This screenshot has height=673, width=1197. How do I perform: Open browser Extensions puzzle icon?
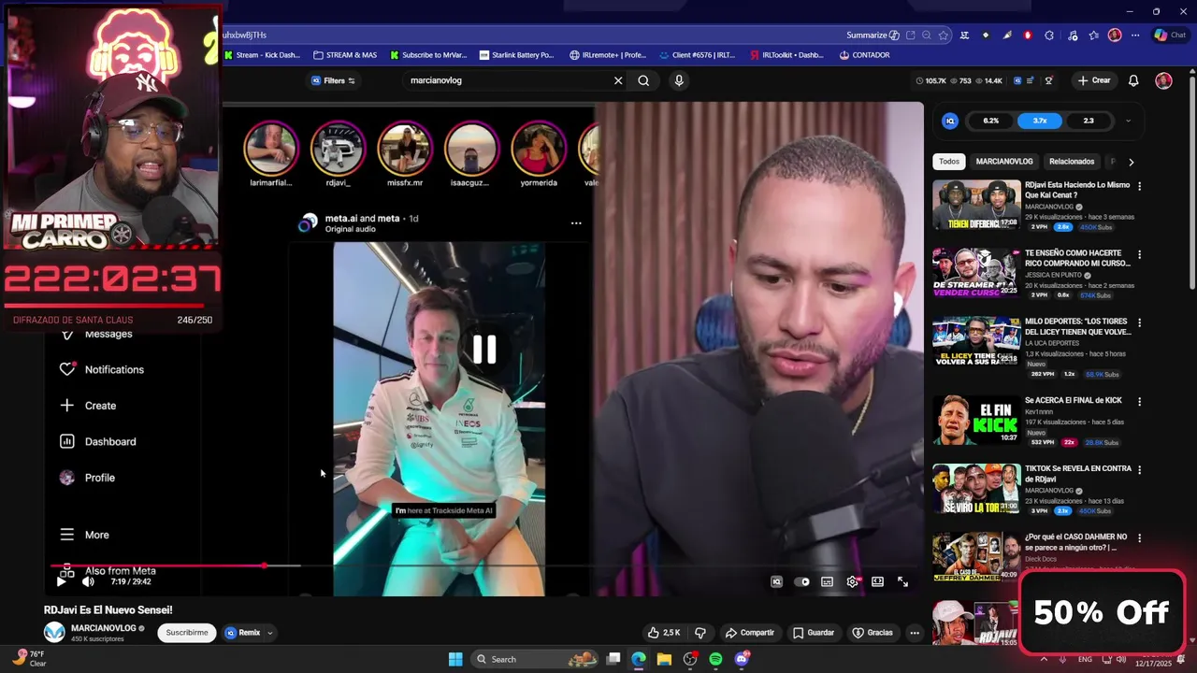pyautogui.click(x=1048, y=36)
